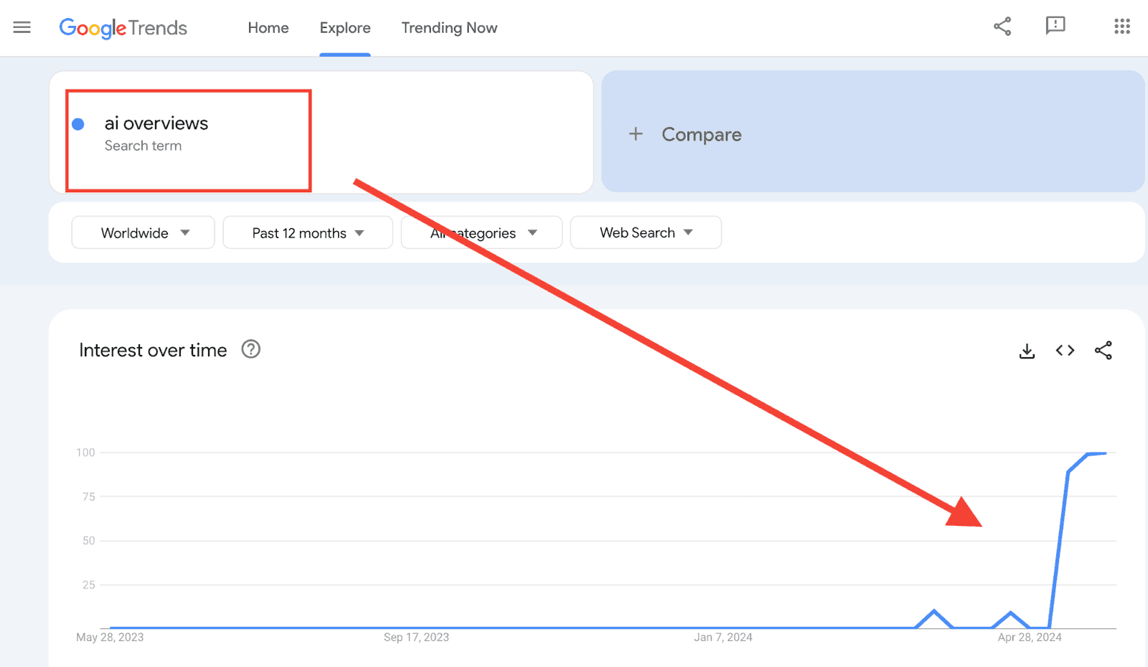Select the Explore tab
This screenshot has width=1148, height=667.
(x=345, y=28)
